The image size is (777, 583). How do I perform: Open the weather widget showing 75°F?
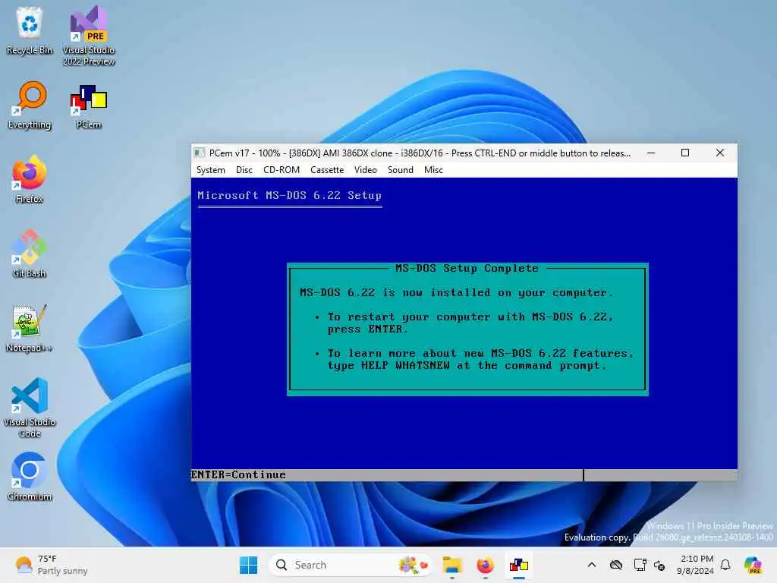pyautogui.click(x=51, y=565)
